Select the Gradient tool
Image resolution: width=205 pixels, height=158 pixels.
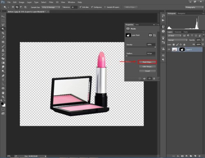[3, 63]
